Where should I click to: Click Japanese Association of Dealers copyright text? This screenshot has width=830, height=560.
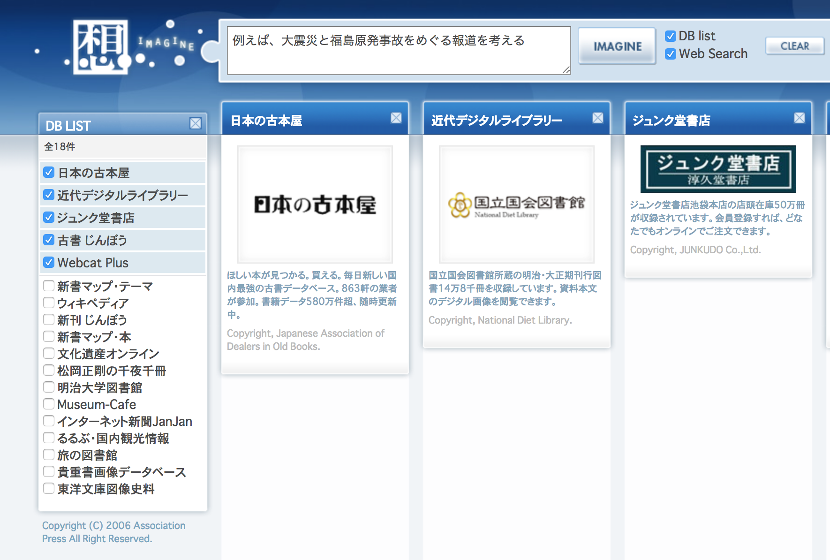click(306, 340)
